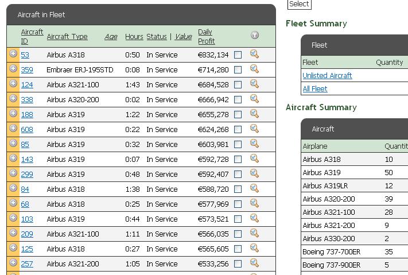The height and width of the screenshot is (275, 408).
Task: Tick the checkbox for aircraft 85
Action: [x=238, y=145]
